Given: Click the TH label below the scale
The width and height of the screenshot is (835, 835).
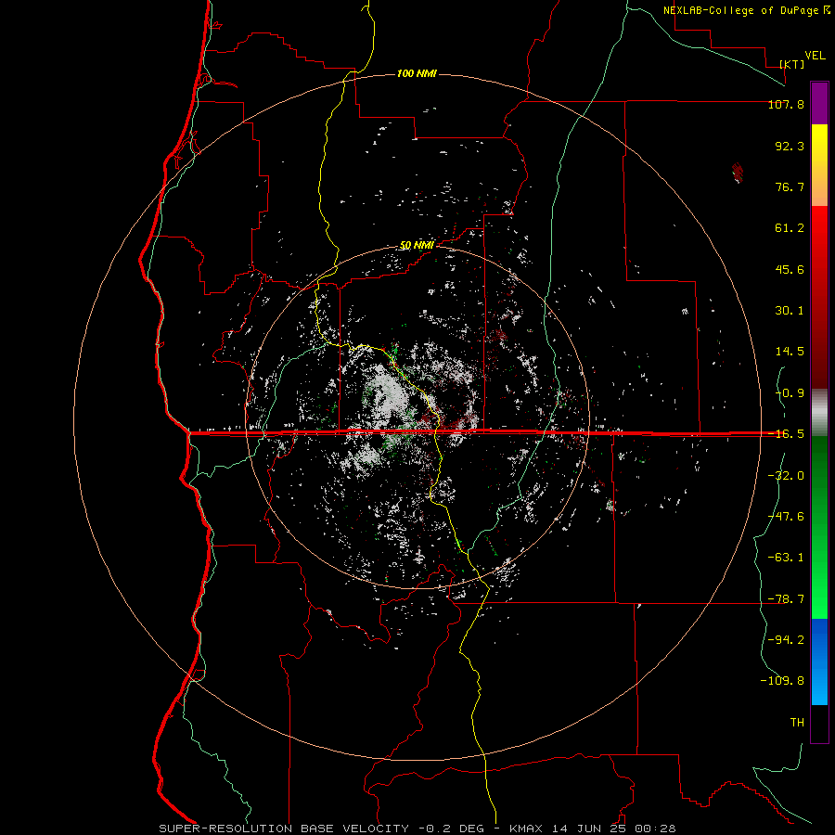Looking at the screenshot, I should (797, 723).
